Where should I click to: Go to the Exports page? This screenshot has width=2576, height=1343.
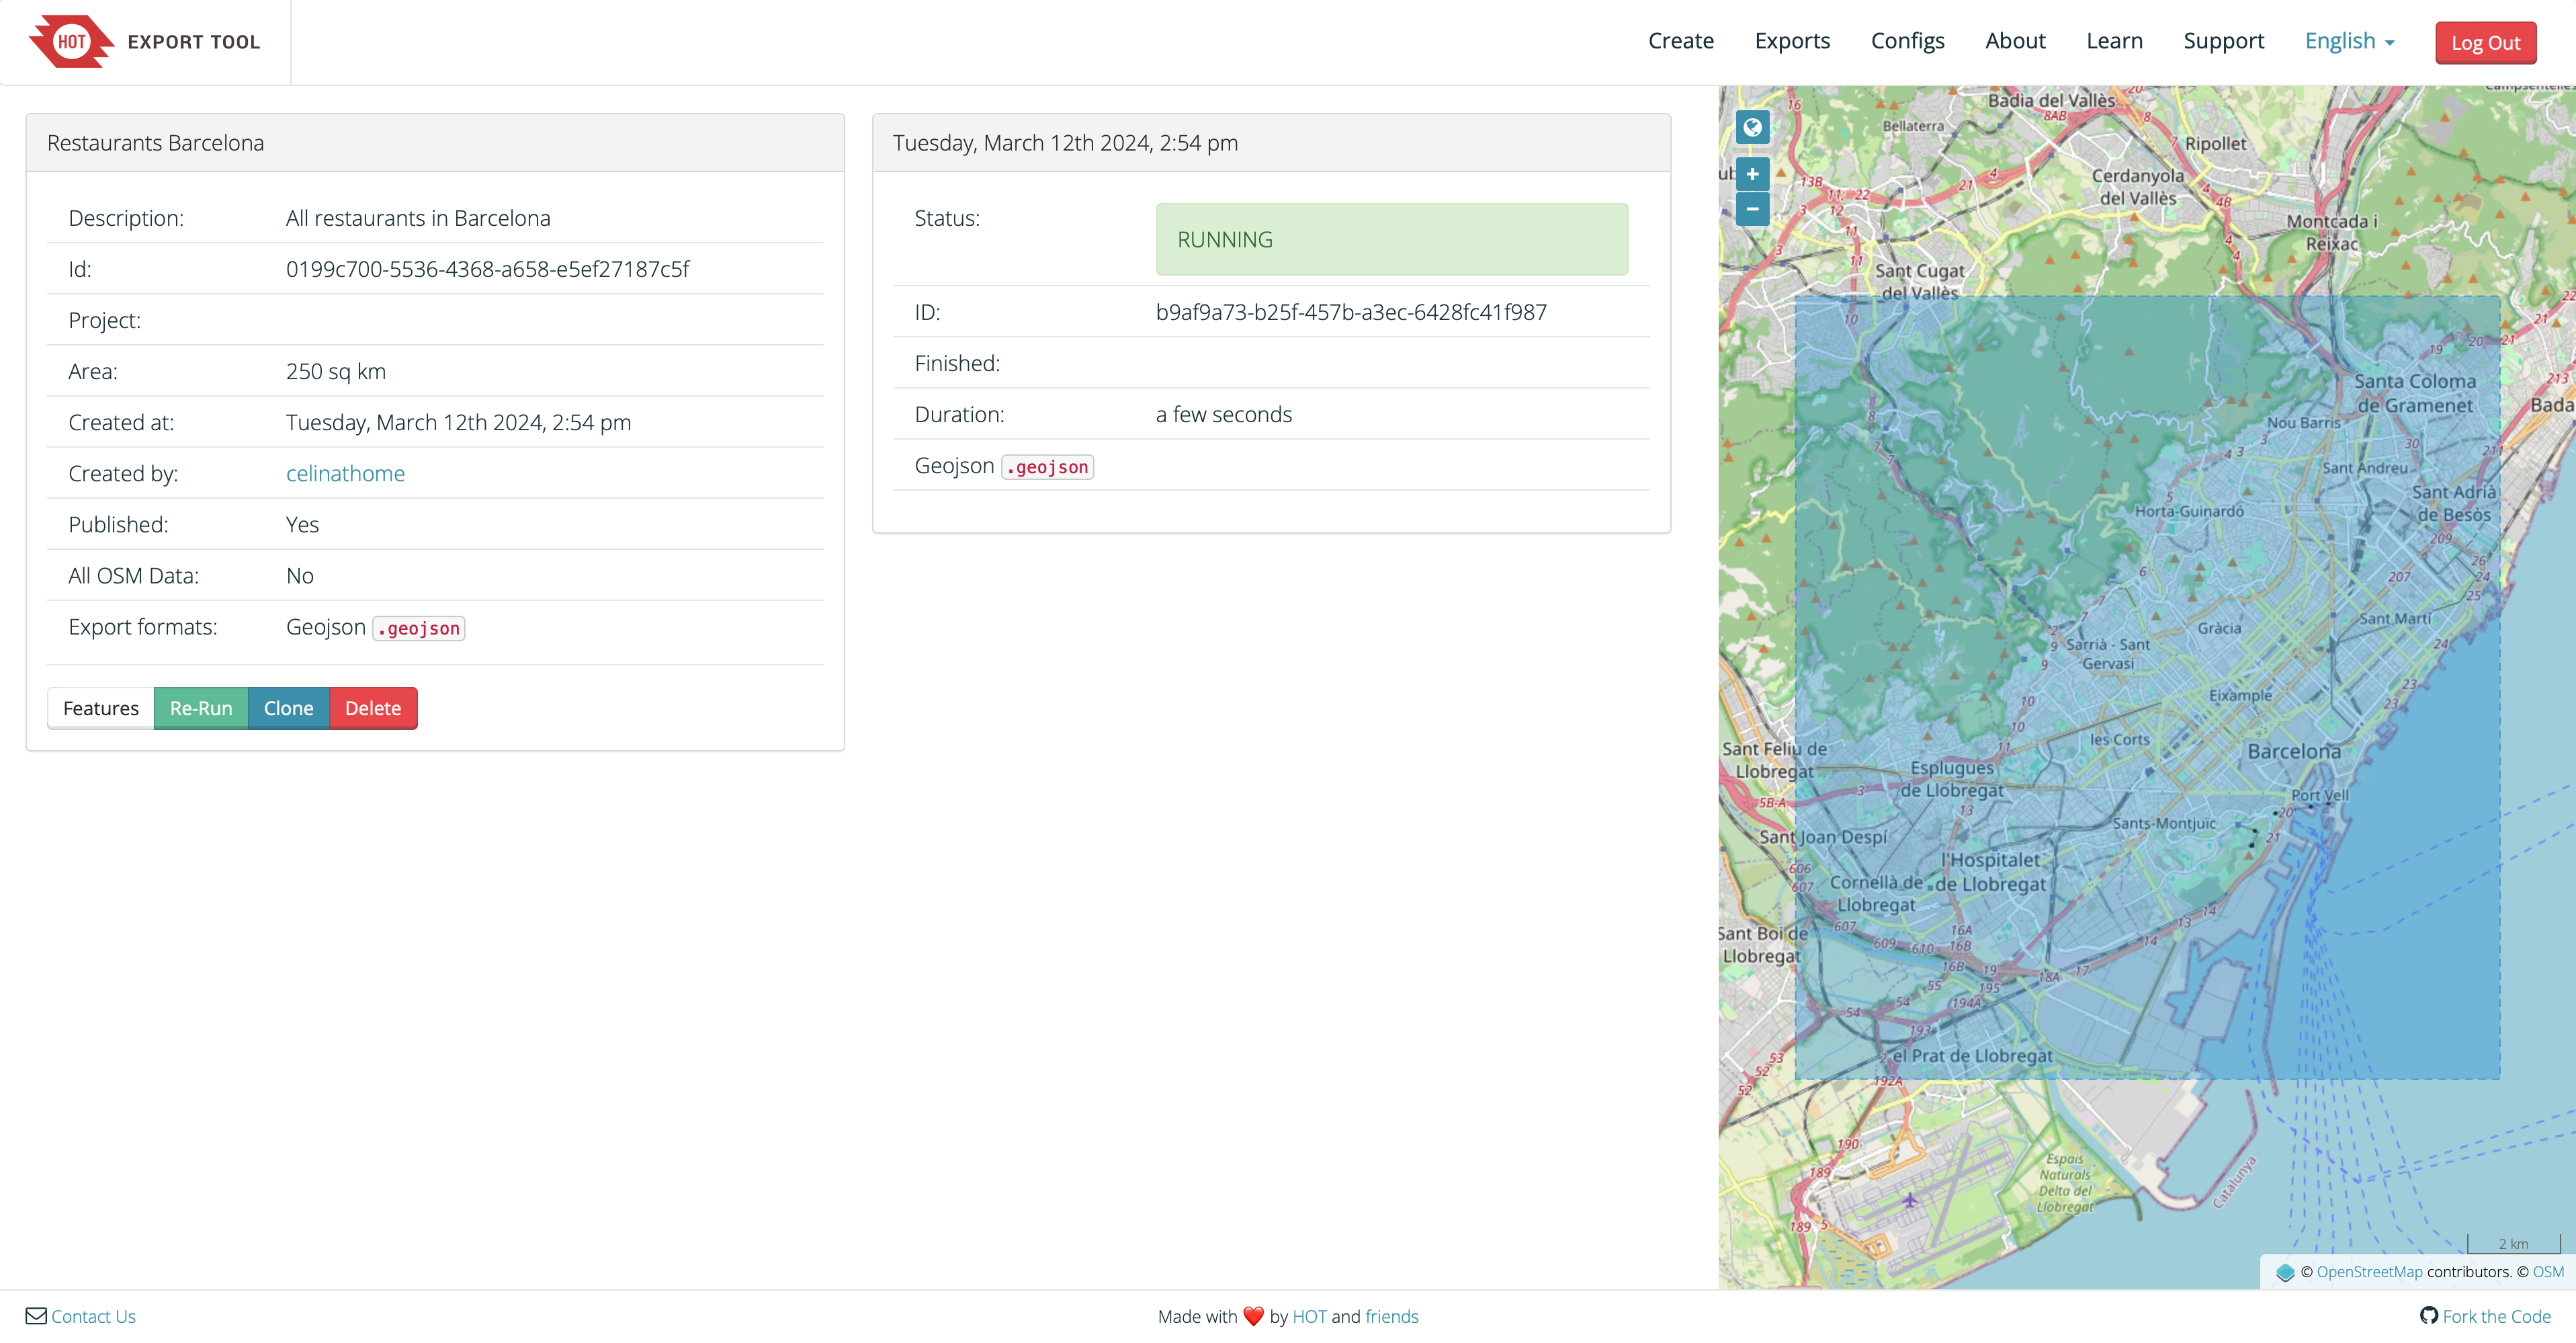(x=1792, y=41)
